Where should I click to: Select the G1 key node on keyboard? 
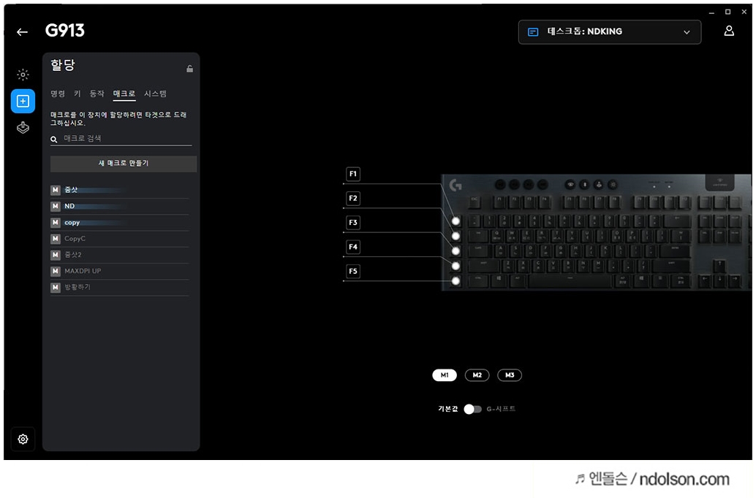coord(456,221)
